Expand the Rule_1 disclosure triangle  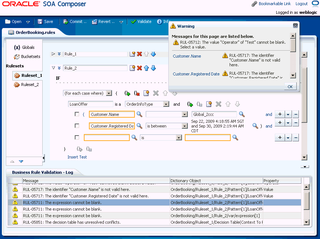coord(54,54)
